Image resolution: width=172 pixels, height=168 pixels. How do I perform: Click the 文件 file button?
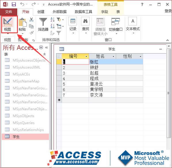9,12
